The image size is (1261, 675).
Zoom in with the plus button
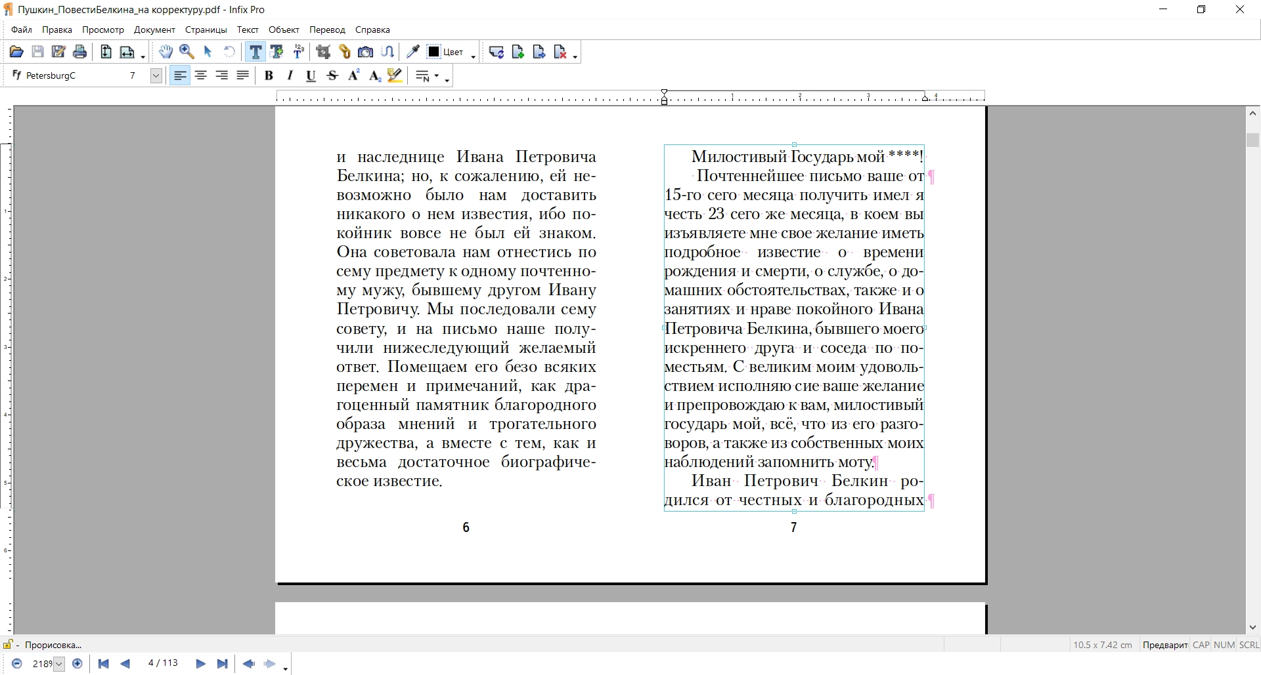77,664
